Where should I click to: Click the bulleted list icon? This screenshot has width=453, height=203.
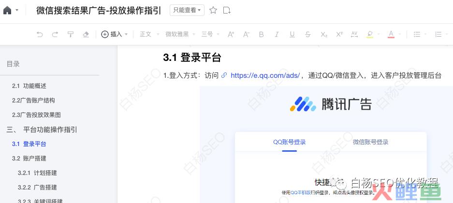coord(417,34)
